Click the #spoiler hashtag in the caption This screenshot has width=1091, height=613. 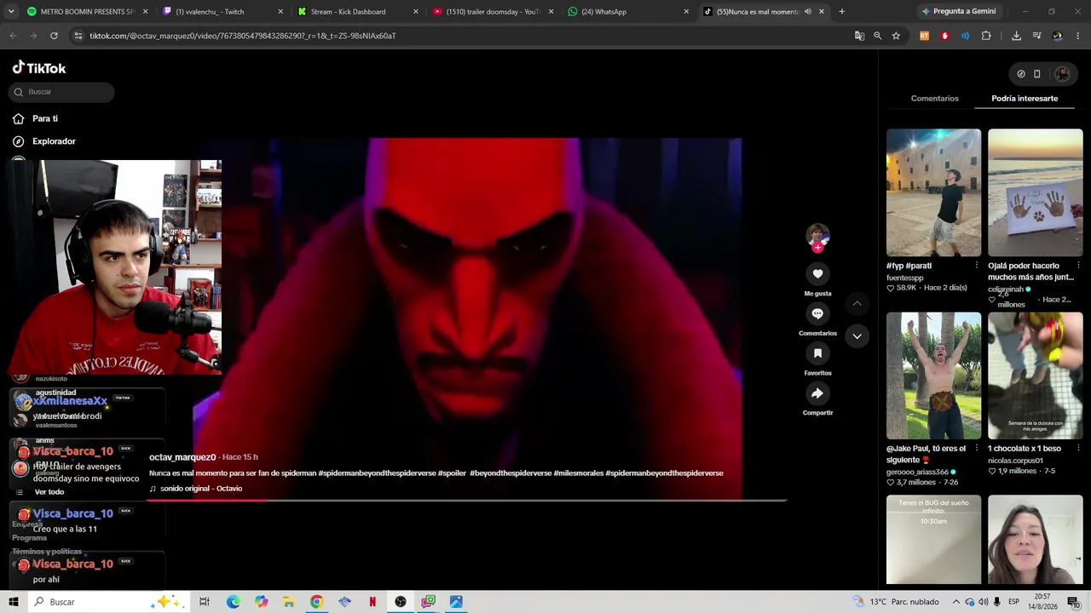(452, 473)
